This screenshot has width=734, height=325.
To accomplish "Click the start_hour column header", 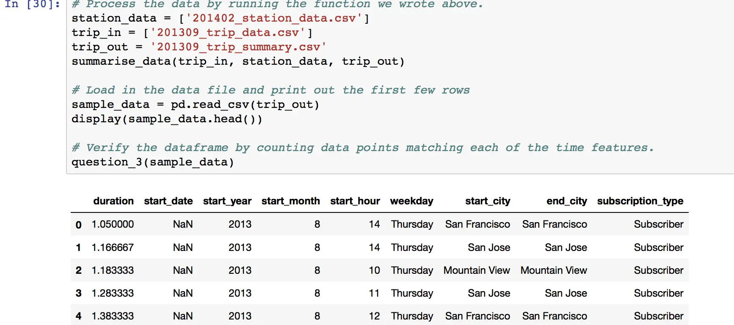I will [355, 201].
